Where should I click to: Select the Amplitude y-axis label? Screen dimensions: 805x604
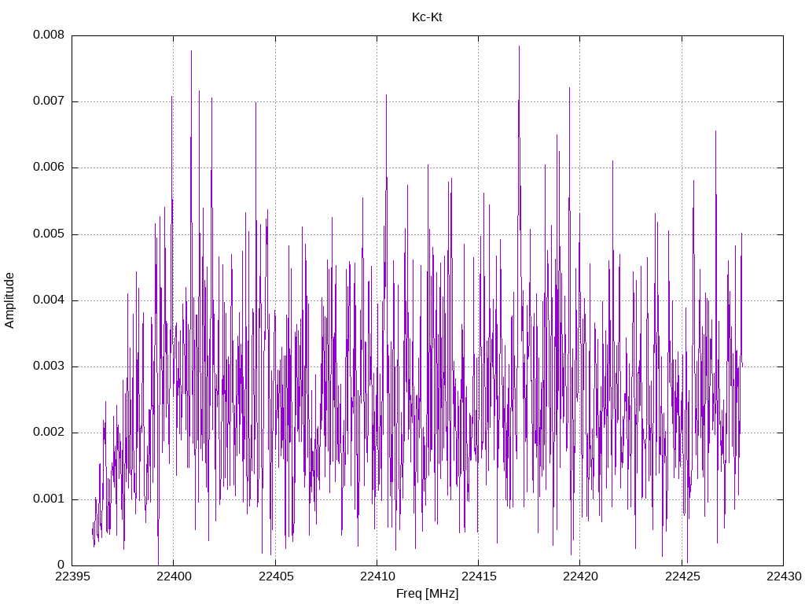[9, 300]
